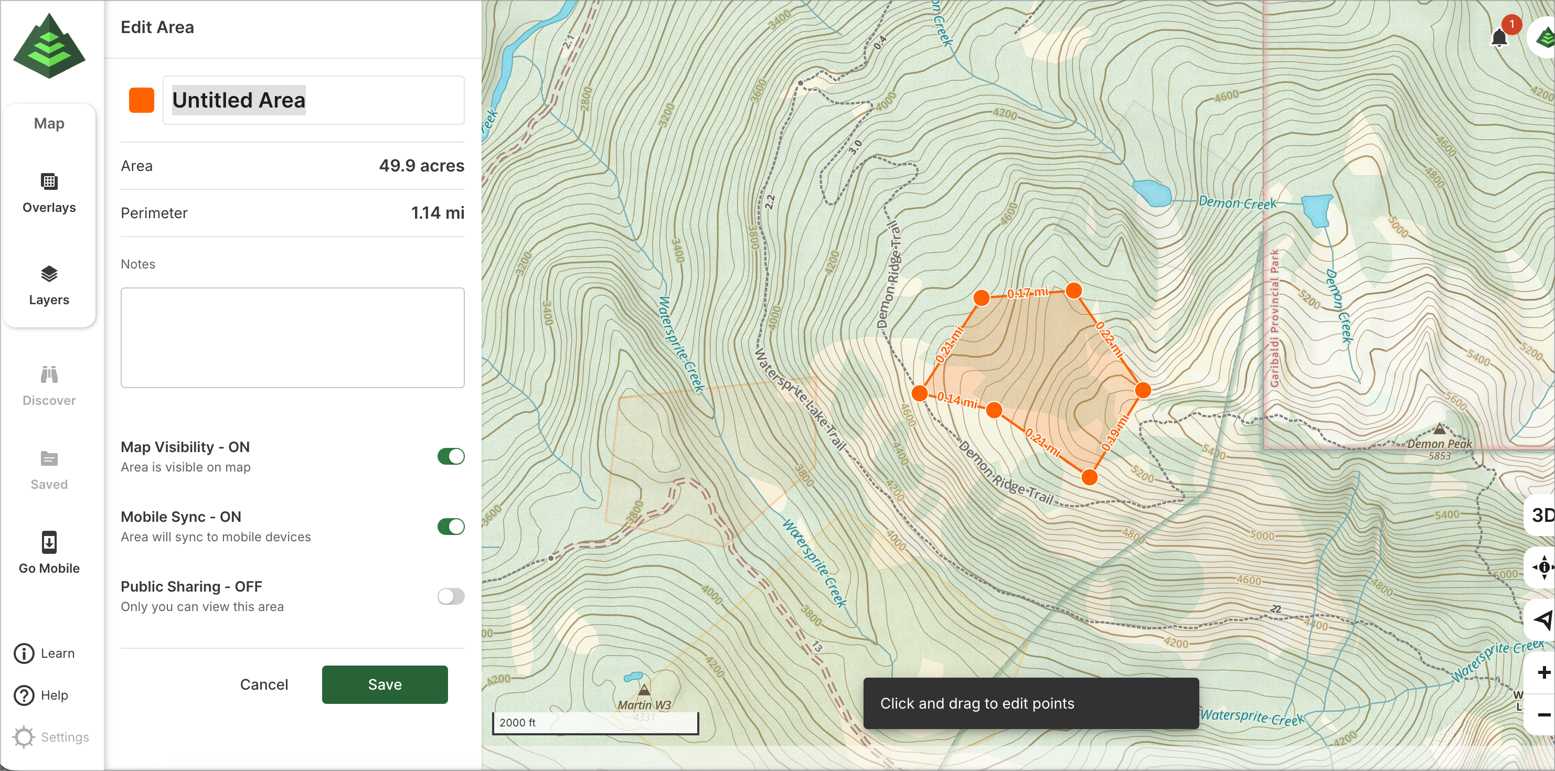This screenshot has width=1555, height=771.
Task: Click into the Notes text box
Action: coord(292,337)
